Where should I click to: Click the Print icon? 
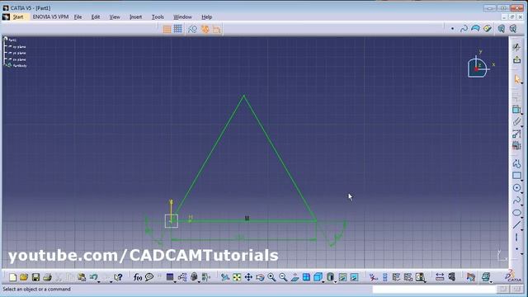point(47,277)
